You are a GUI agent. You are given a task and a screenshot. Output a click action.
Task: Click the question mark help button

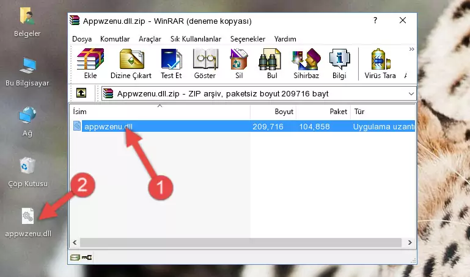pyautogui.click(x=375, y=20)
